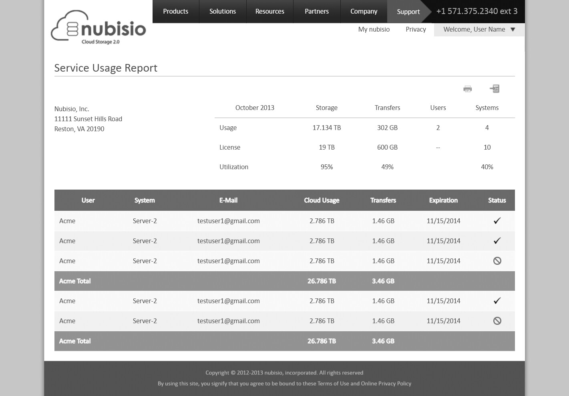Image resolution: width=569 pixels, height=396 pixels.
Task: Expand the Welcome, User Name dropdown
Action: tap(479, 30)
